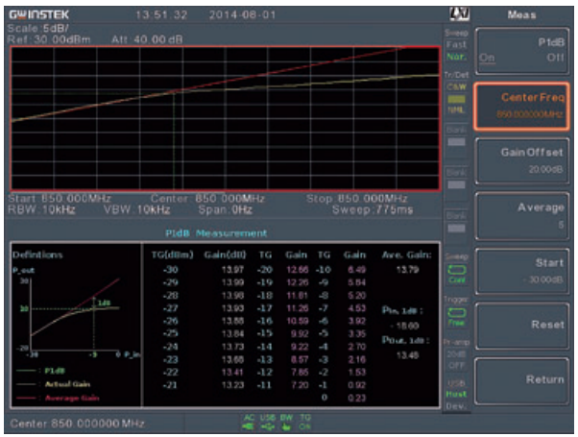Select the Center Freq softkey

click(522, 107)
